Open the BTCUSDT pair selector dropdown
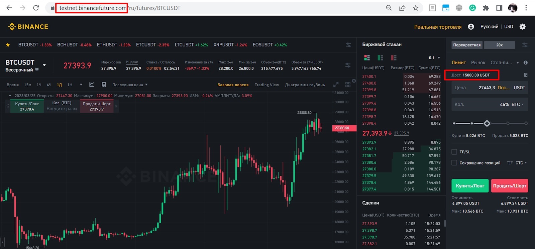This screenshot has height=249, width=535. coord(44,65)
